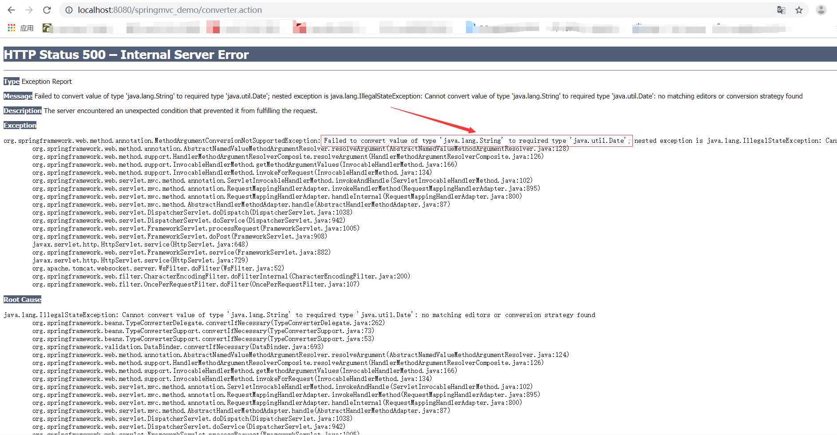
Task: Click the TypeConverterSupport.java:73 stack line
Action: tap(203, 331)
